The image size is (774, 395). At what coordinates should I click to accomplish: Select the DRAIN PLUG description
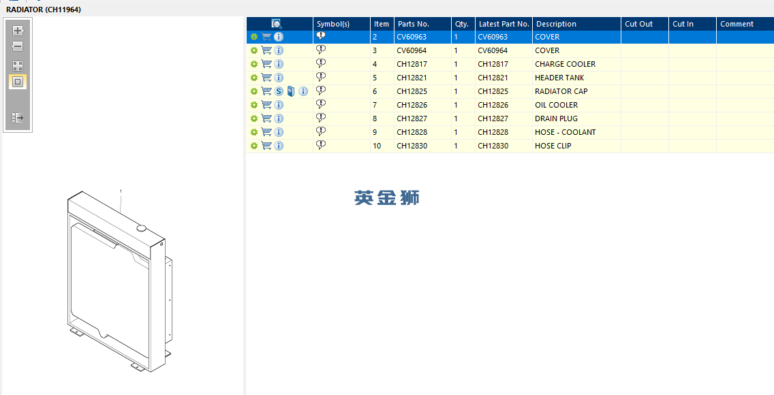click(x=556, y=119)
